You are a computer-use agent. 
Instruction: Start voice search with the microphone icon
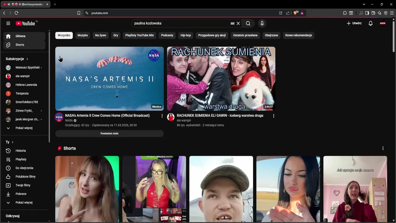pos(262,23)
